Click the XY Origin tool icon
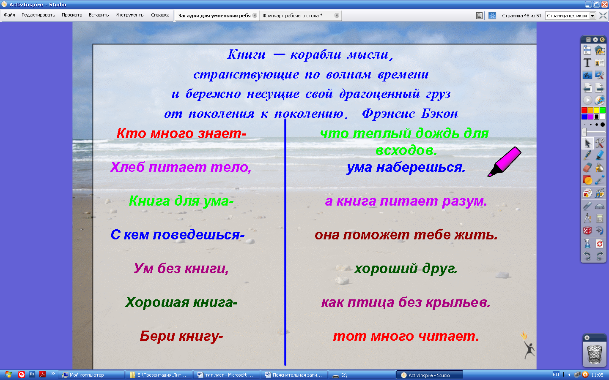The image size is (609, 380). 600,231
